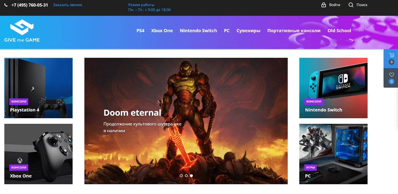This screenshot has width=398, height=194.
Task: Expand the three-dots more menu
Action: tap(361, 31)
